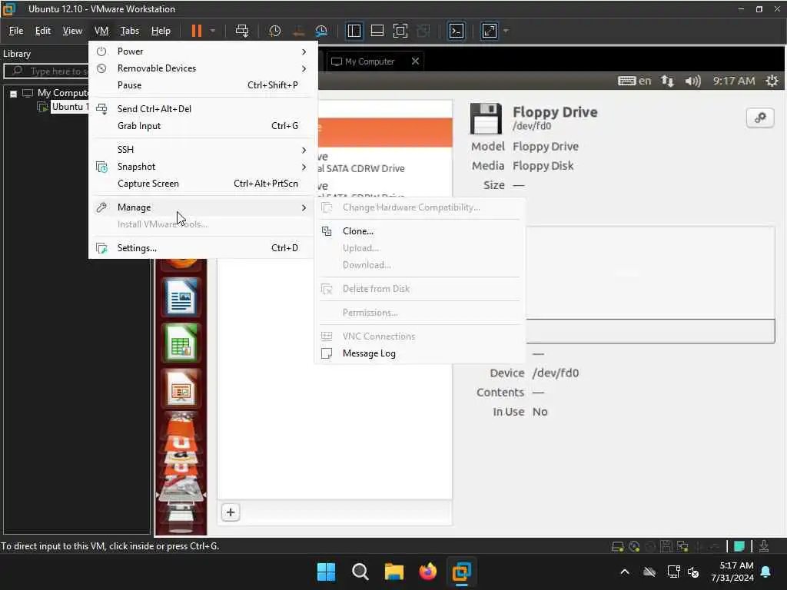Open Settings from the VM menu
The image size is (787, 590).
(x=202, y=248)
